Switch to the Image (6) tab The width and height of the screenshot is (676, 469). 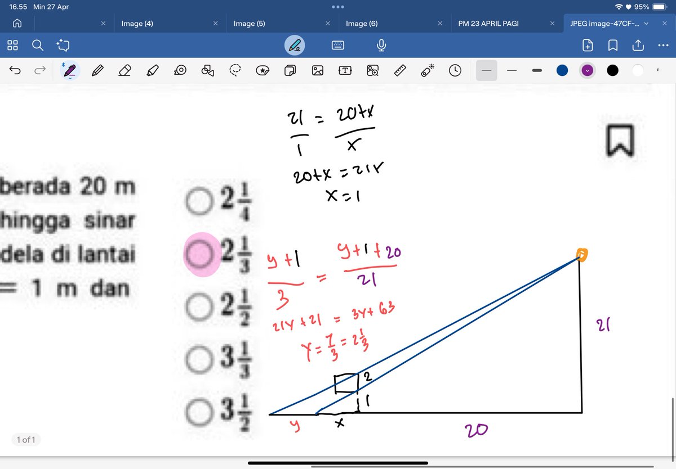[361, 24]
